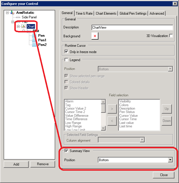The image size is (179, 183).
Task: Collapse the Chart tree node
Action: point(18,26)
